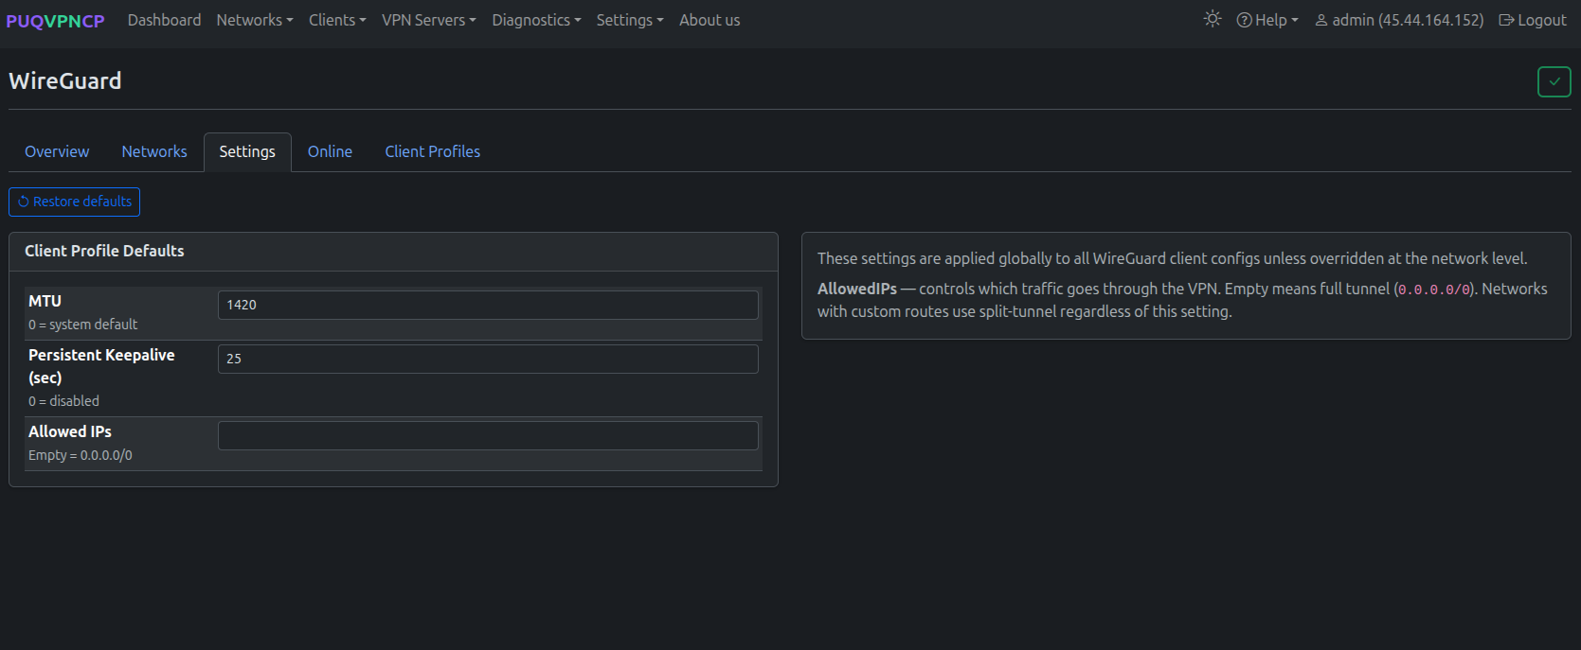1581x650 pixels.
Task: Click the Restore defaults button
Action: (x=75, y=202)
